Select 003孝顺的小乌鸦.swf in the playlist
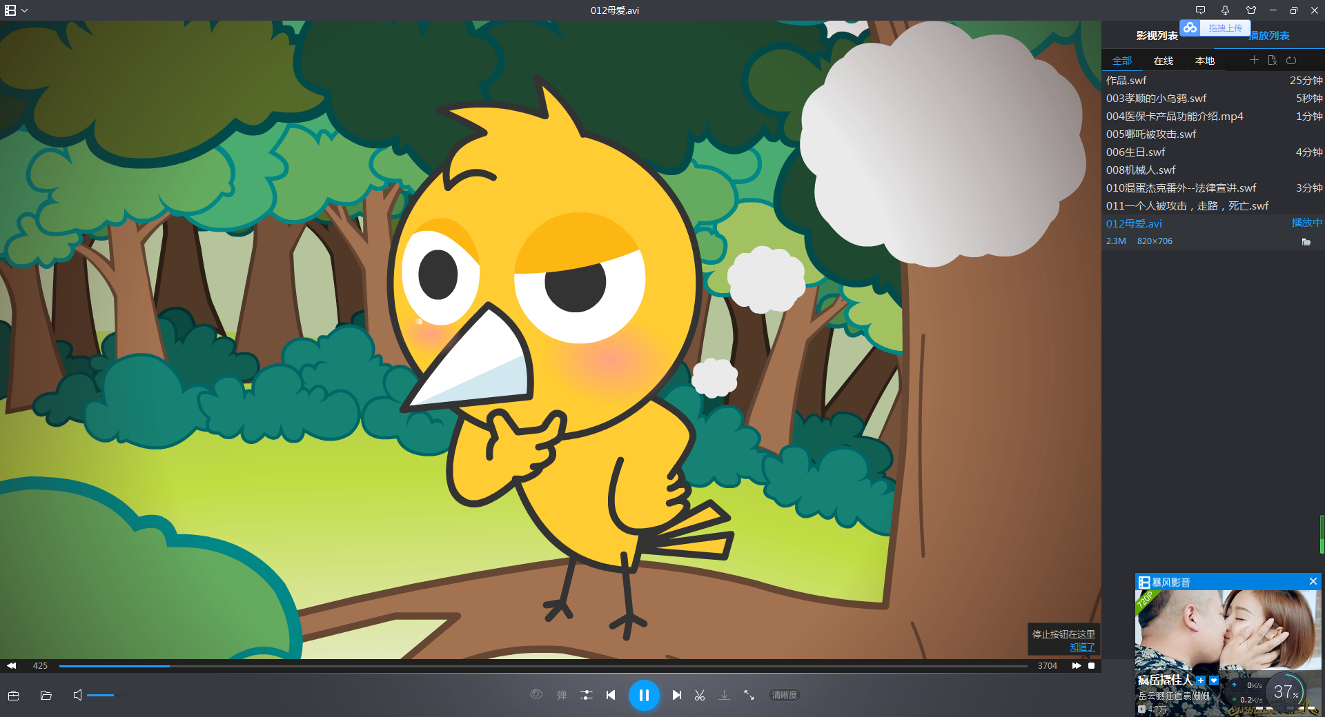Viewport: 1325px width, 717px height. 1213,99
